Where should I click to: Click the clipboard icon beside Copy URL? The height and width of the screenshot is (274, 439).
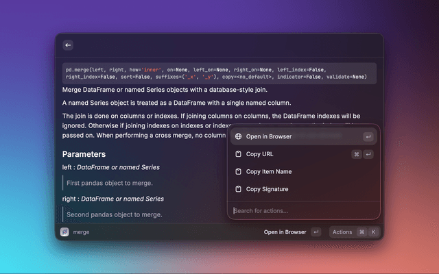(238, 154)
